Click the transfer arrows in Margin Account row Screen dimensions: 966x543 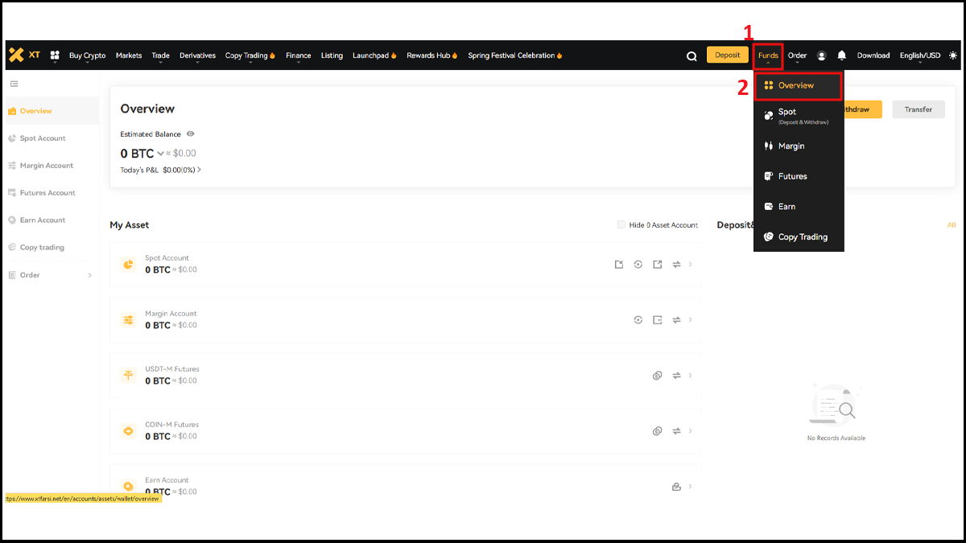point(677,319)
